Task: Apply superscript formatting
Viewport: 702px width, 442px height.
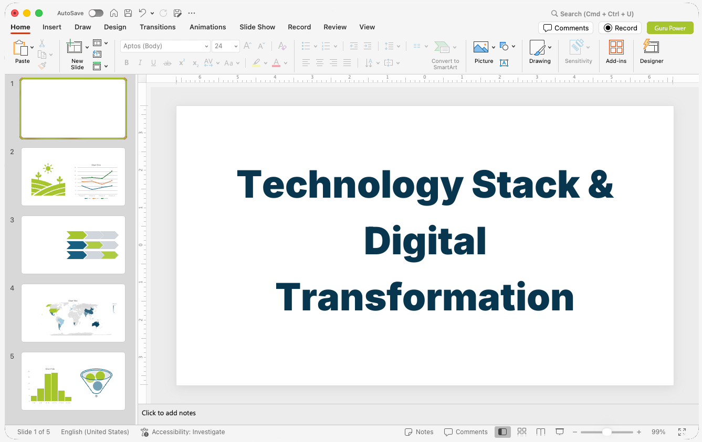Action: [x=182, y=63]
